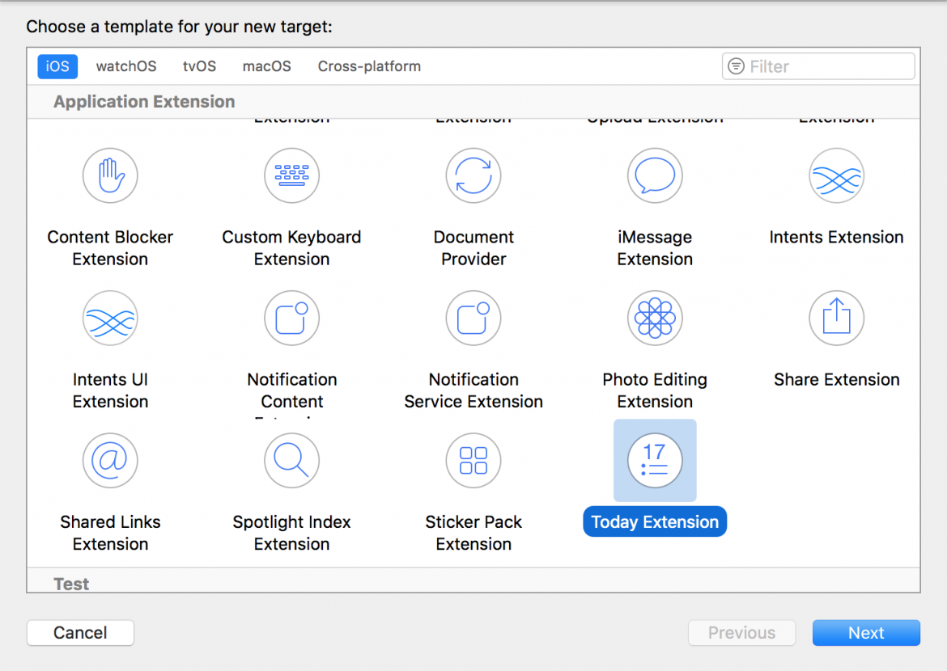Image resolution: width=947 pixels, height=671 pixels.
Task: Click the "Spotlight Index Extension" label
Action: [291, 533]
